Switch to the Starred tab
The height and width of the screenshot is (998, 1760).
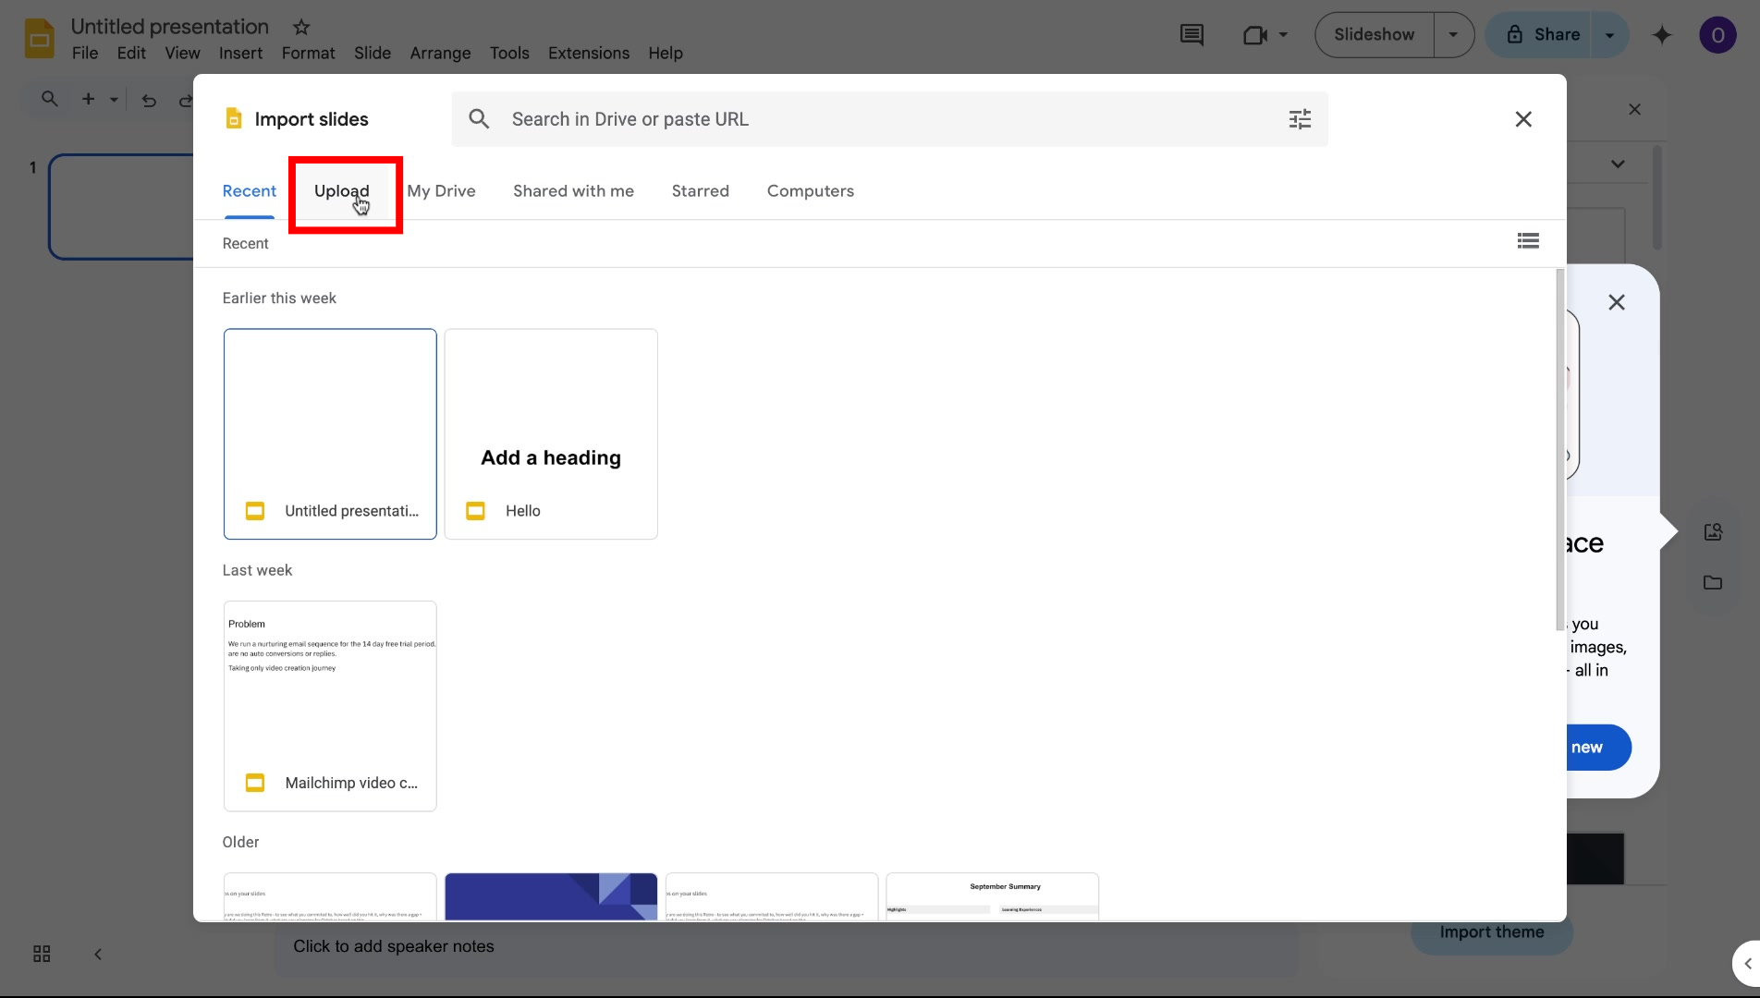[700, 190]
